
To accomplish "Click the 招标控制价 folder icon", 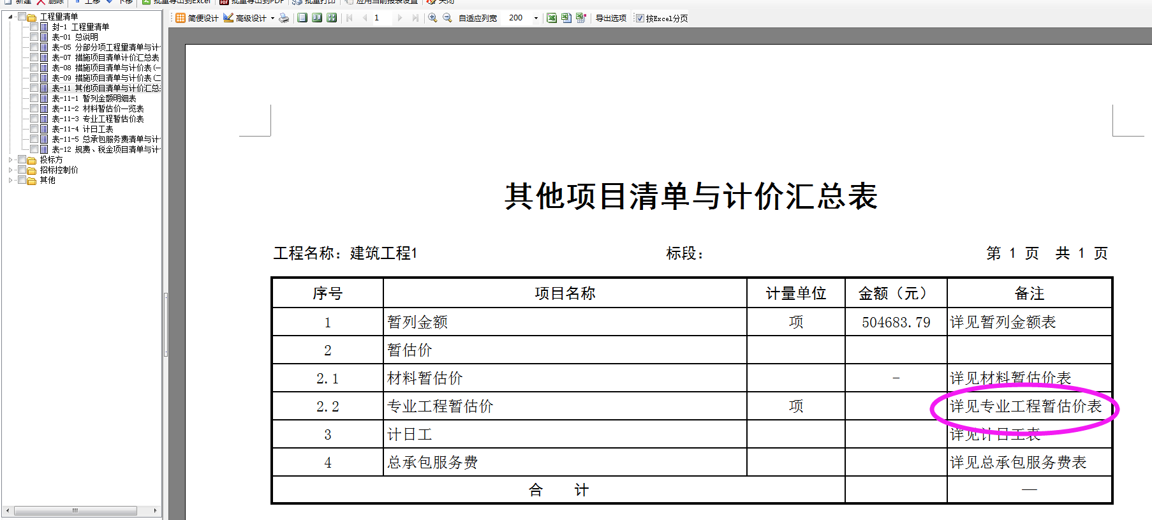I will coord(31,170).
